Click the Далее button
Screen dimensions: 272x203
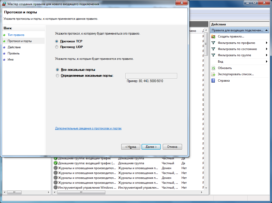click(x=151, y=147)
